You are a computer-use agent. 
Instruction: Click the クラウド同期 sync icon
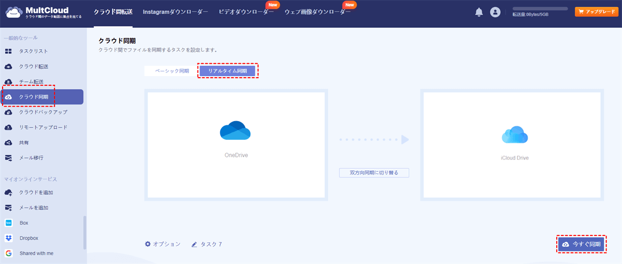[x=8, y=97]
